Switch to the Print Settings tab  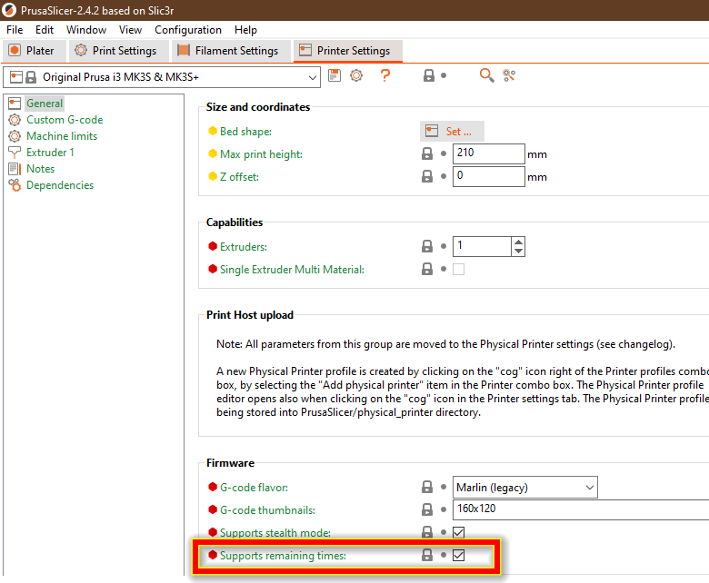tap(119, 51)
